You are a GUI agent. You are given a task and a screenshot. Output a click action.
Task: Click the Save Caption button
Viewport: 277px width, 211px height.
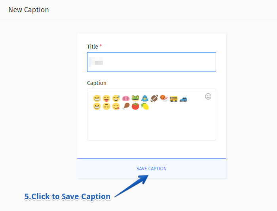point(152,168)
